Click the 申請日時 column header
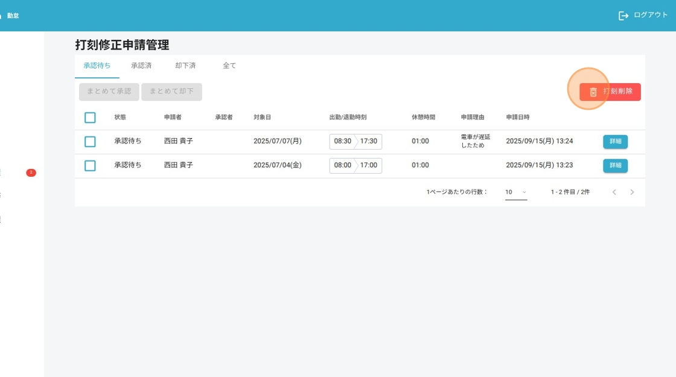The width and height of the screenshot is (676, 377). coord(518,117)
